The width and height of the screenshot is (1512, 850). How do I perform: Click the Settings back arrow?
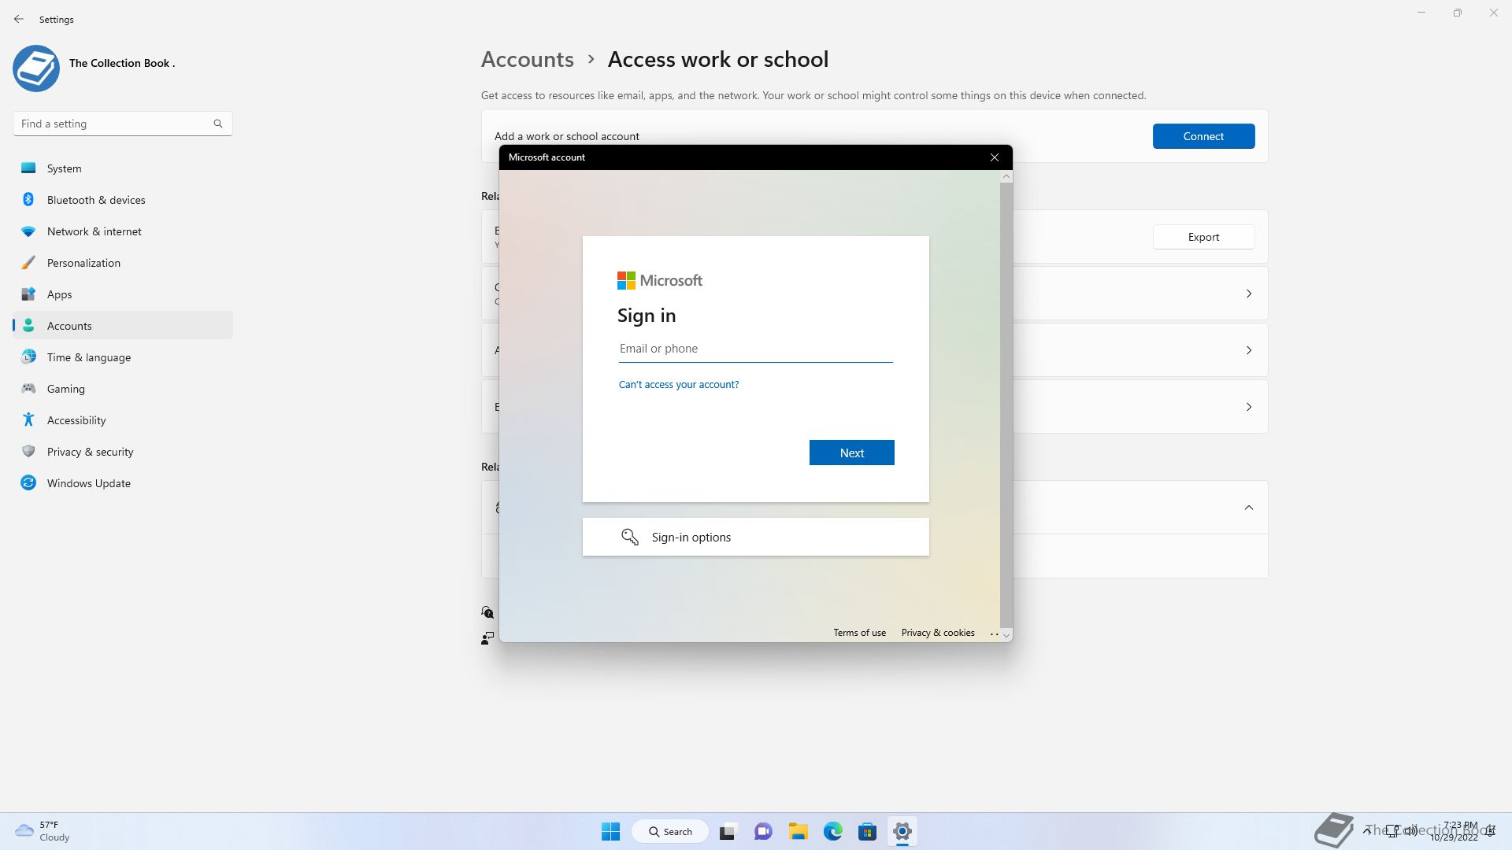19,19
